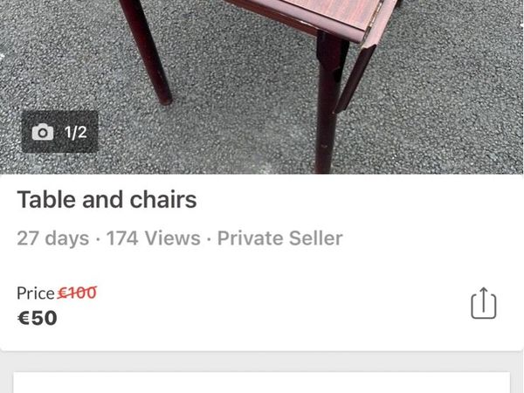Click the gray gap between the cards
Screen dimensions: 524x393
(x=262, y=362)
